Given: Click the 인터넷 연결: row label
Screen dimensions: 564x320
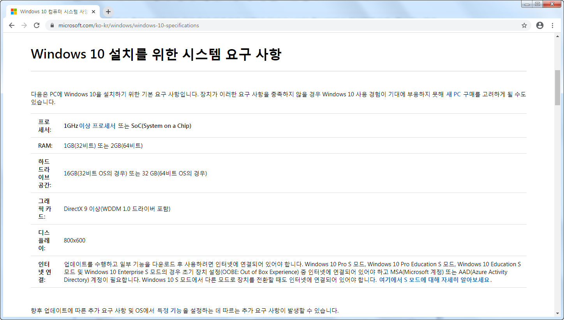Looking at the screenshot, I should [x=45, y=272].
